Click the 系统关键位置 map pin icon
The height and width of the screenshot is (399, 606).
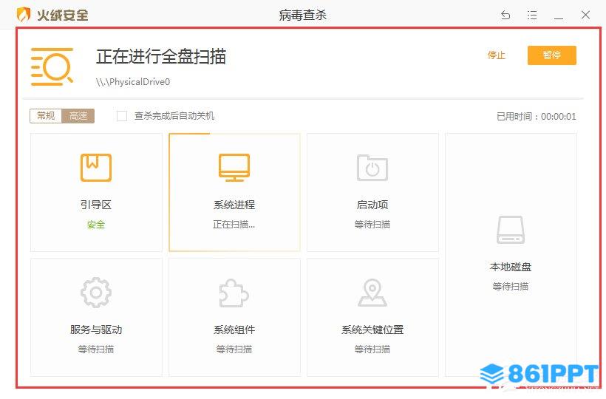pos(372,293)
